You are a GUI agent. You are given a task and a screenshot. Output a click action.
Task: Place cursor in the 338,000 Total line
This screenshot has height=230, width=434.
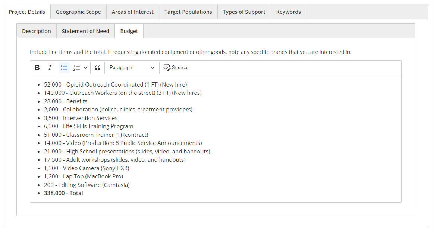[63, 193]
